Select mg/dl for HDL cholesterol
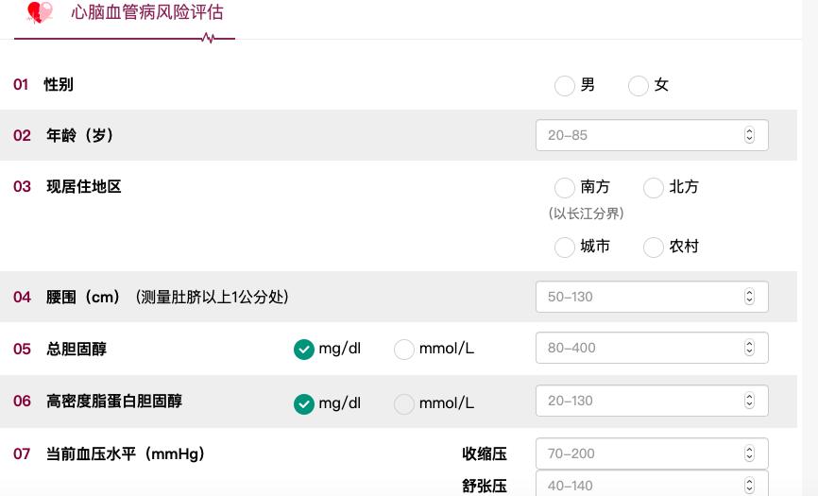Image resolution: width=818 pixels, height=496 pixels. pyautogui.click(x=303, y=404)
